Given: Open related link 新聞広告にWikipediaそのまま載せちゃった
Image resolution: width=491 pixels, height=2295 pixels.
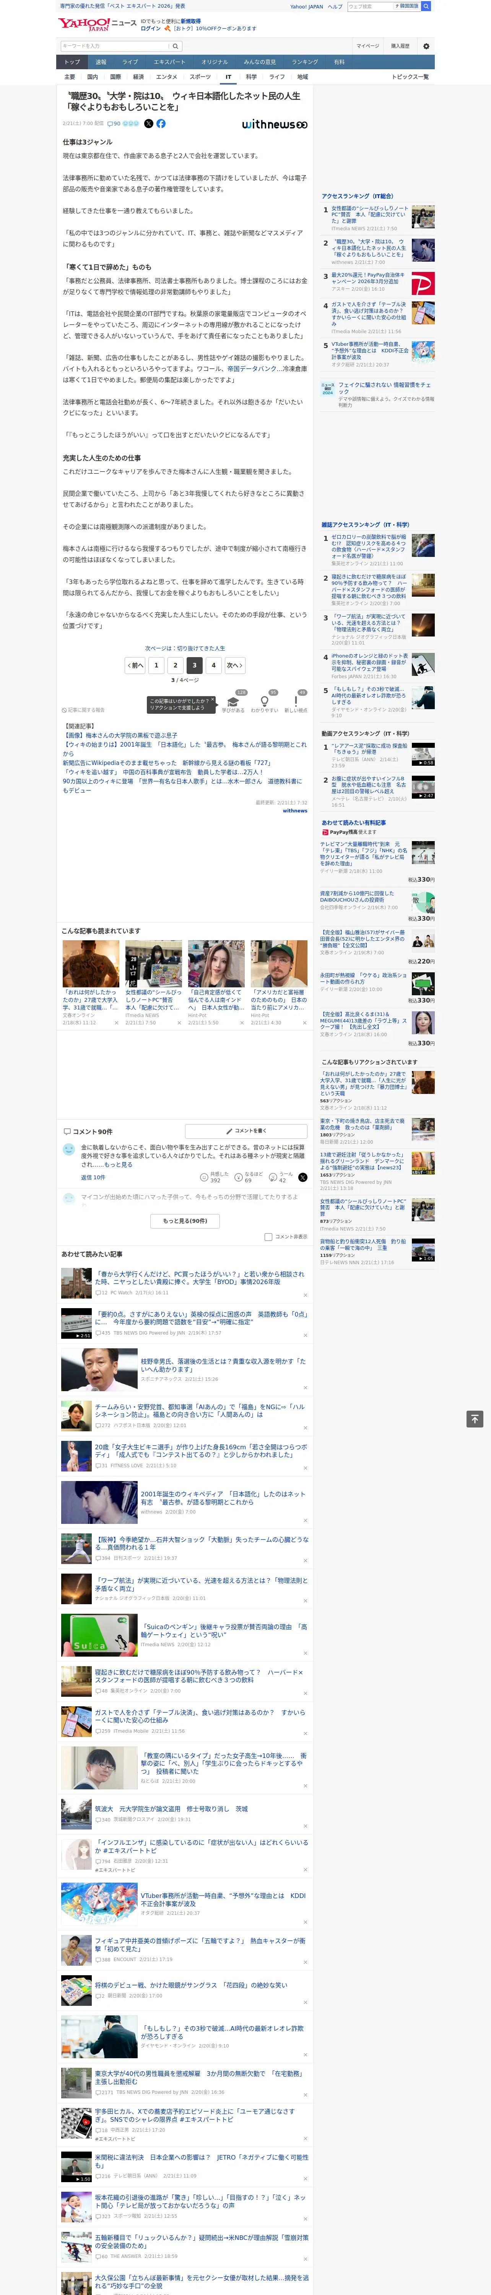Looking at the screenshot, I should pyautogui.click(x=167, y=763).
